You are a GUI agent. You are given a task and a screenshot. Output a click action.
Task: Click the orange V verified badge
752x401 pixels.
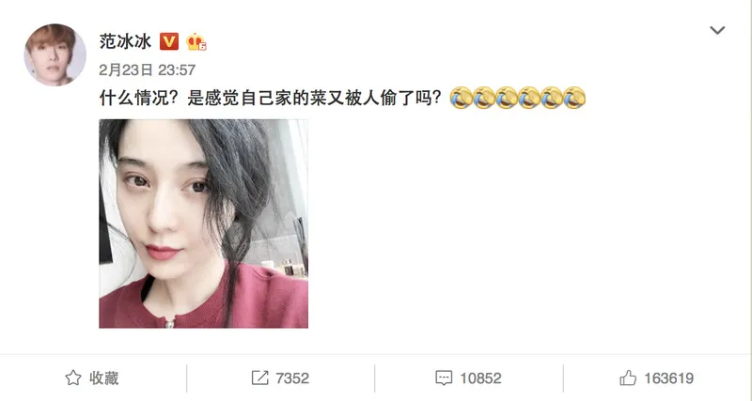pos(169,41)
